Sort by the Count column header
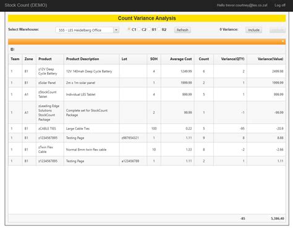This screenshot has height=229, width=293. [204, 59]
